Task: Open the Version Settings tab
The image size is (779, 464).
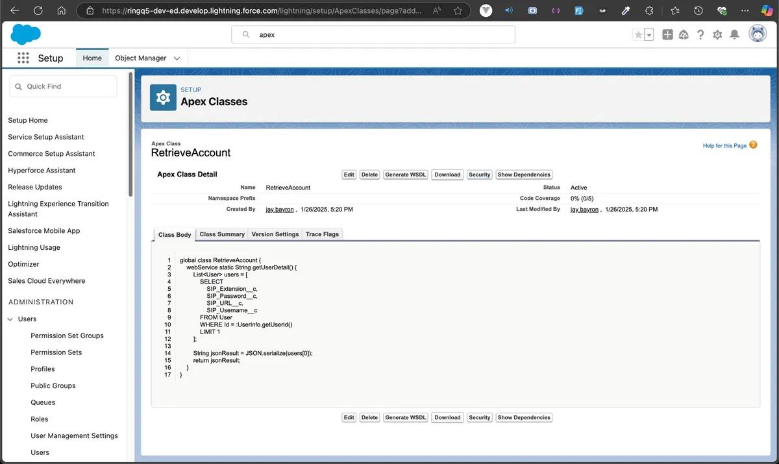Action: click(275, 234)
